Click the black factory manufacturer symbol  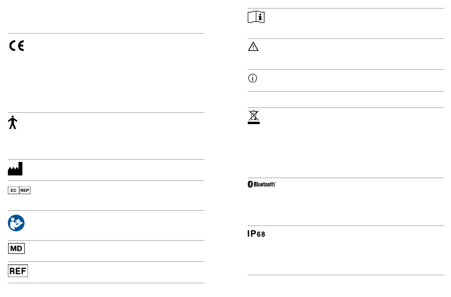(x=15, y=169)
